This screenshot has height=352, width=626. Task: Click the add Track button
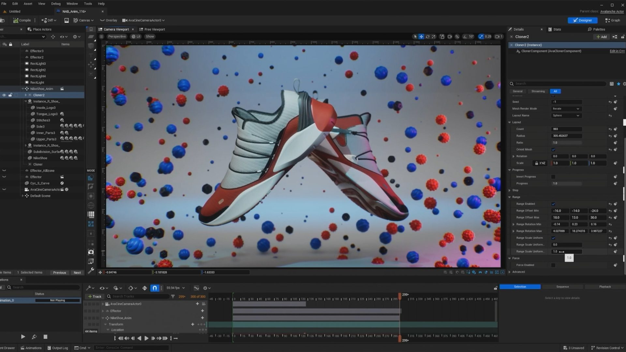click(95, 297)
